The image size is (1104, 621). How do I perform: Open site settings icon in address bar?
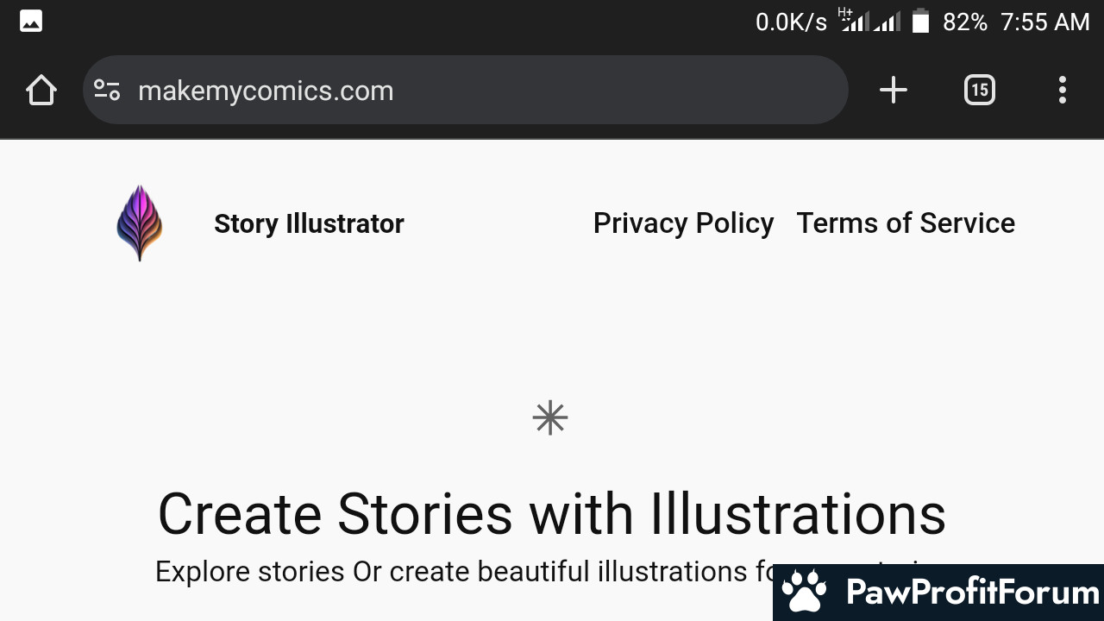107,90
